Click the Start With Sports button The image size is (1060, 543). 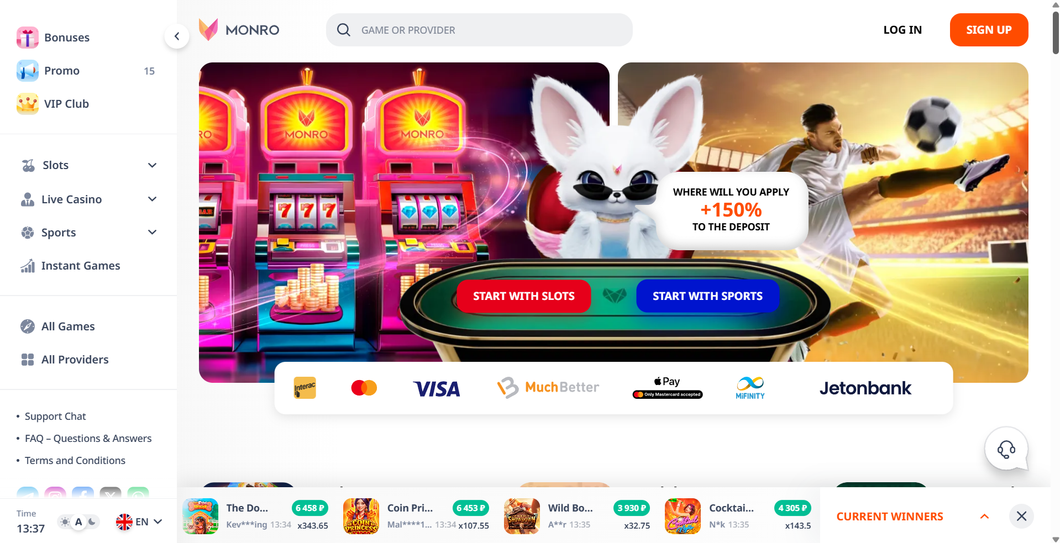[707, 296]
